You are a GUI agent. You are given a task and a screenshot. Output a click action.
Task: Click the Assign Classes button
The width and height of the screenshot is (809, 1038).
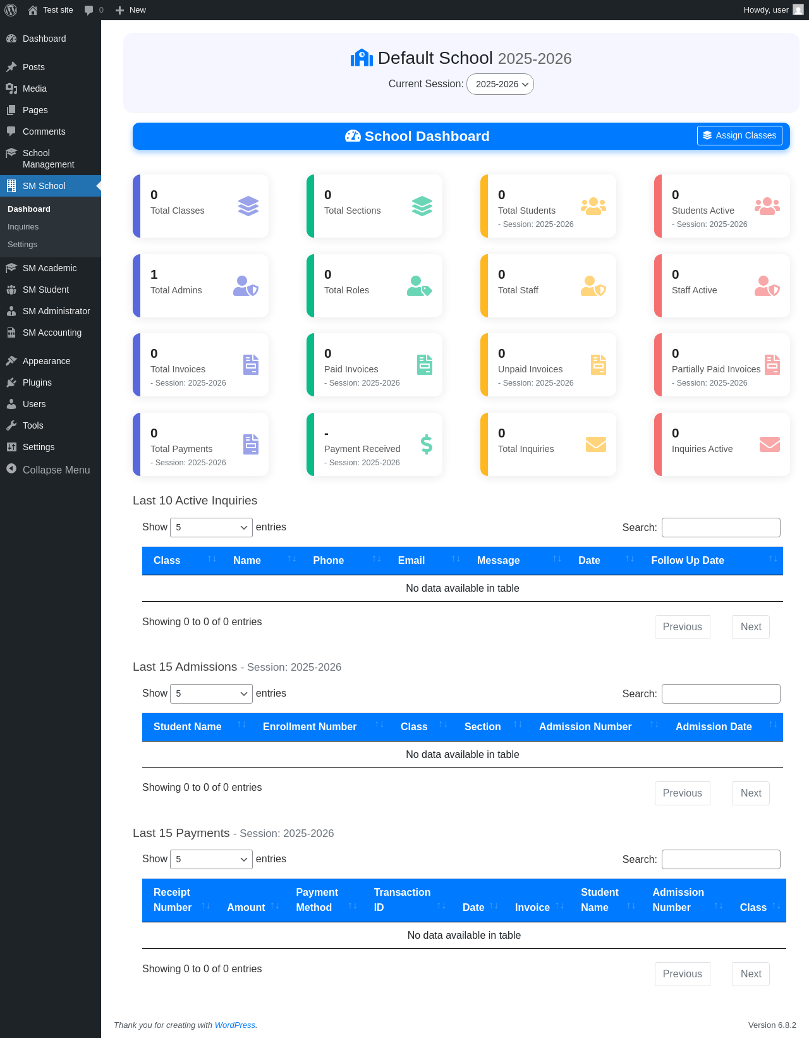coord(739,135)
